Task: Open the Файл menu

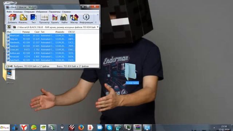Action: (x=9, y=12)
